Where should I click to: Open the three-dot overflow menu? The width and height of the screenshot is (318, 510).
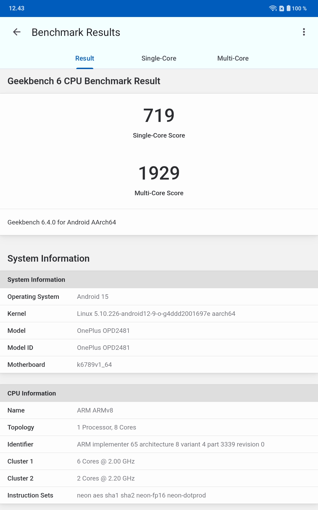(304, 32)
